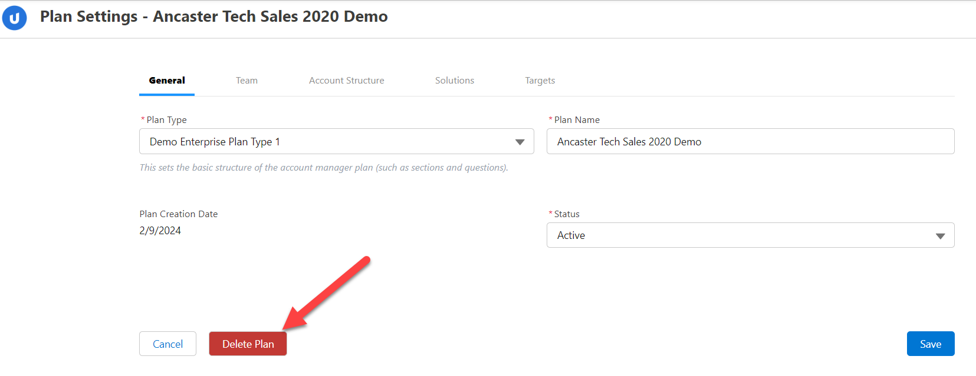Screen dimensions: 976x376
Task: Save the plan settings
Action: click(x=930, y=344)
